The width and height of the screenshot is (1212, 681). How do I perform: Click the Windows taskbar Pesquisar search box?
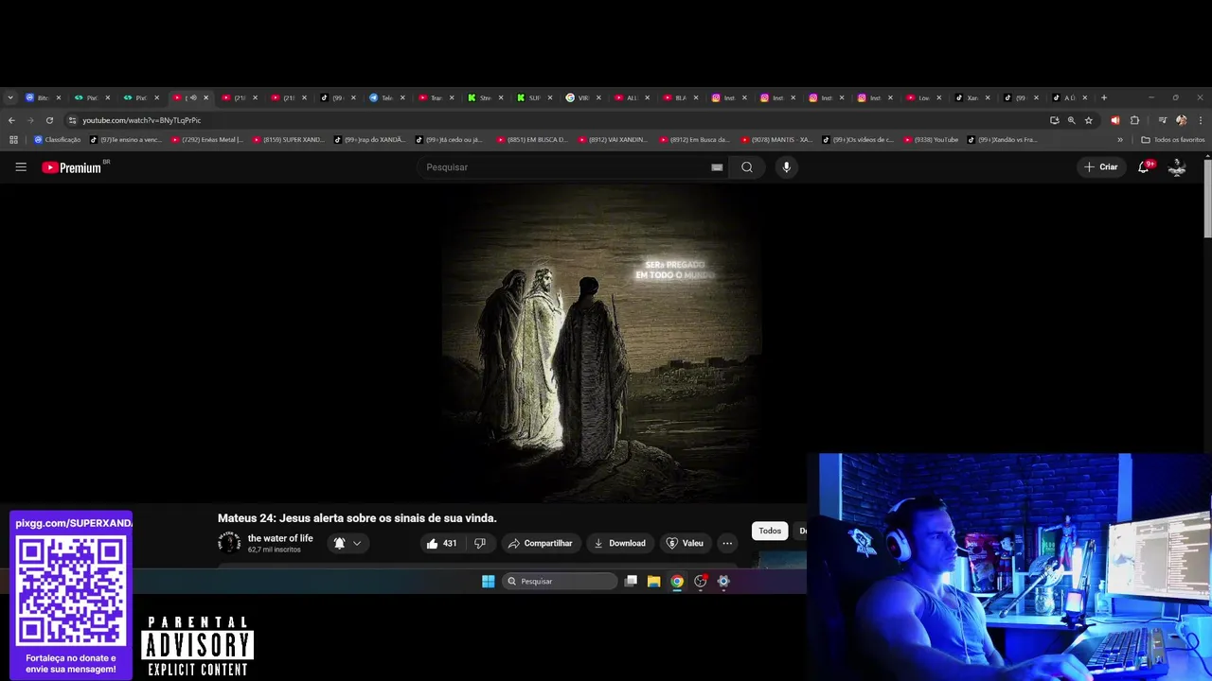click(x=560, y=582)
